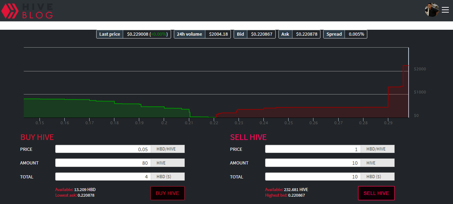Open the Hive Blog logo home link
This screenshot has height=204, width=453.
27,10
